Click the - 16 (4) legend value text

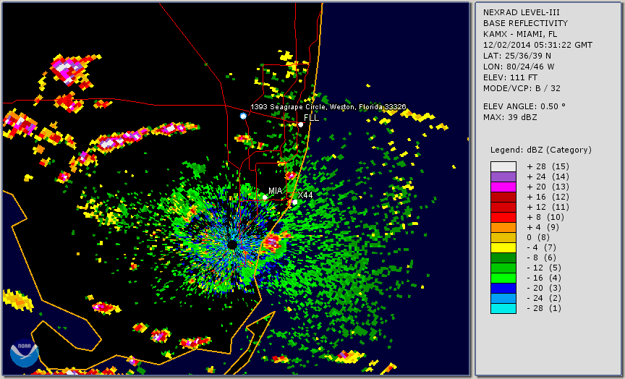coord(544,278)
